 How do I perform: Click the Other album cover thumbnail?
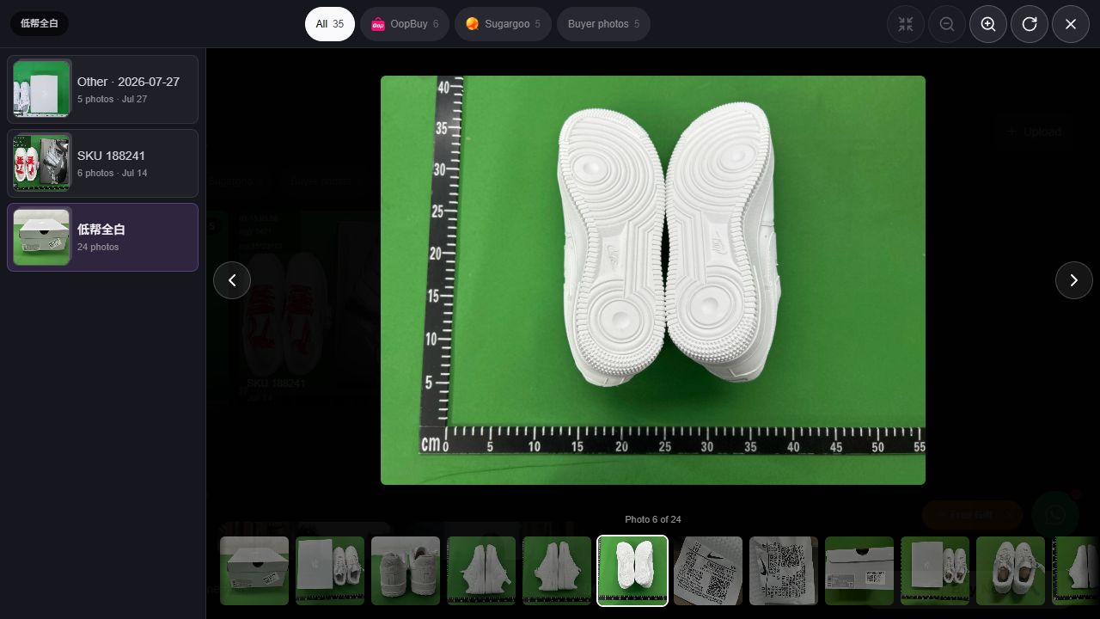(42, 89)
